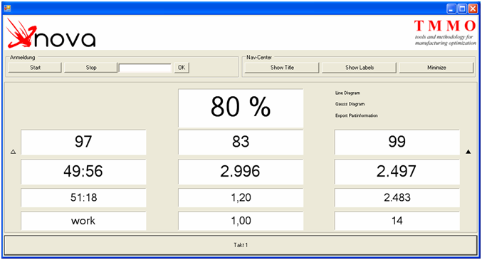Close the window with red X

(x=473, y=9)
